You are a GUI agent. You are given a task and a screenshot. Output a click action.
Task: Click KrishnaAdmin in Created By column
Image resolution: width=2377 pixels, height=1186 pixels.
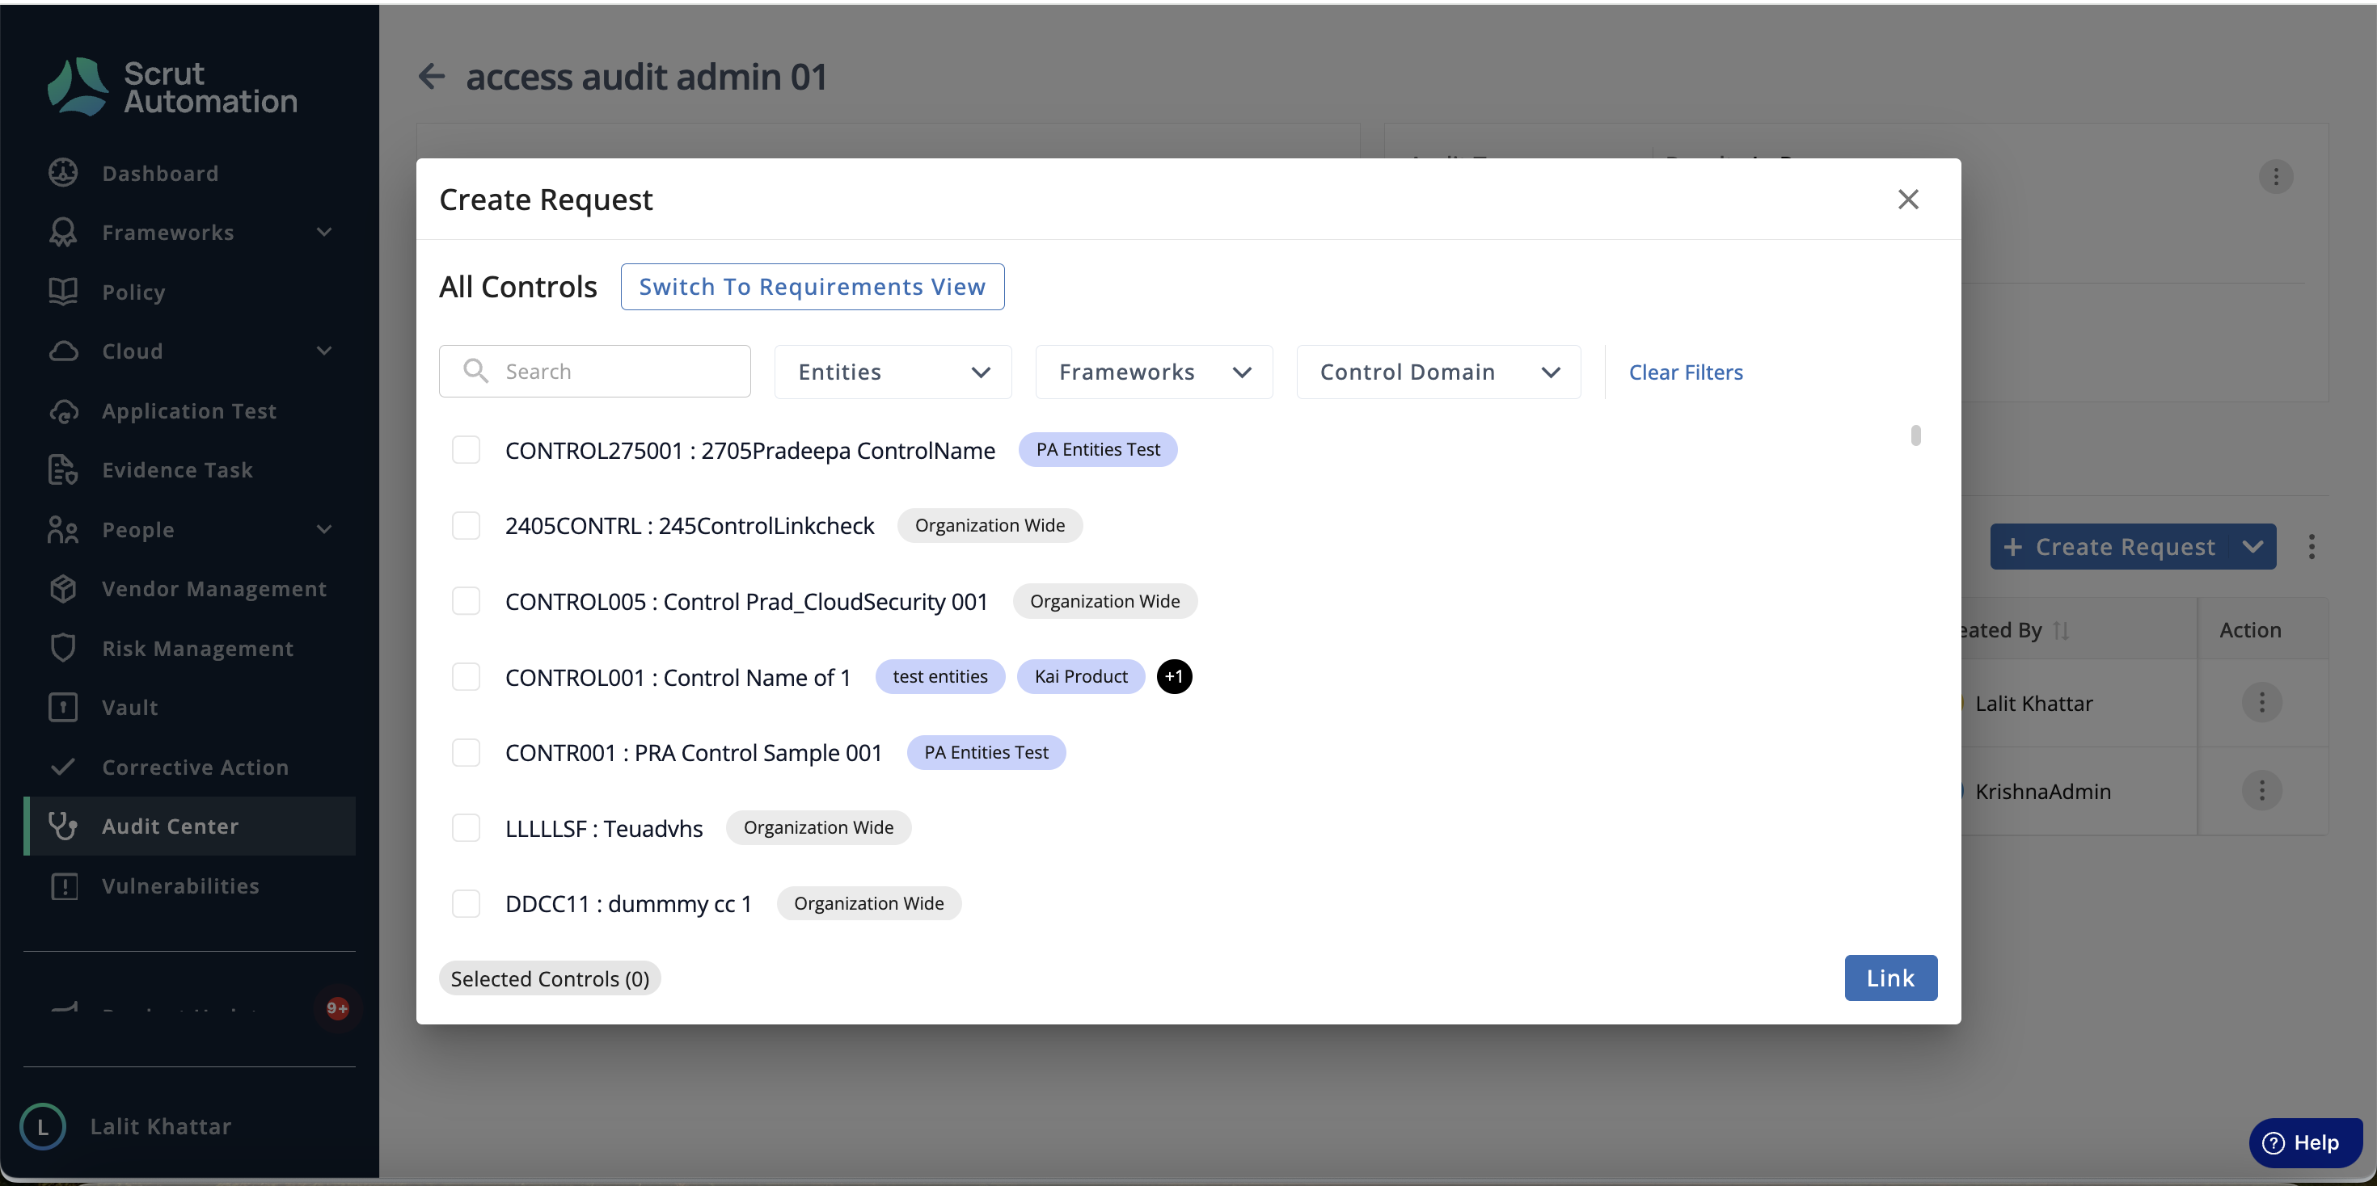point(2042,791)
